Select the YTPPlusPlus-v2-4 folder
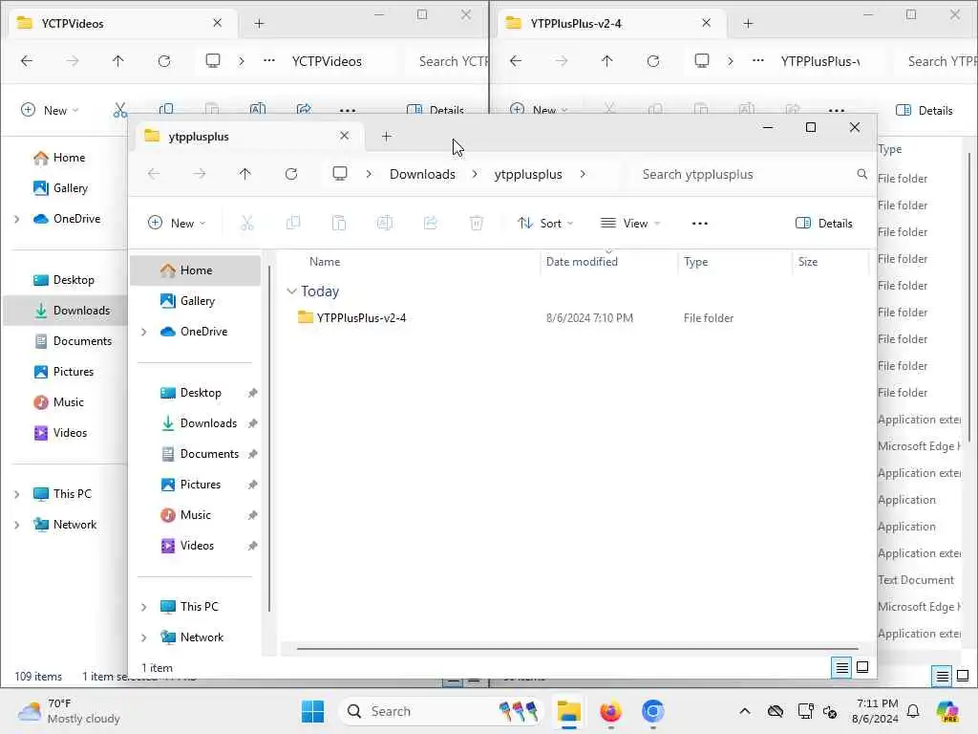The image size is (978, 734). (x=361, y=317)
